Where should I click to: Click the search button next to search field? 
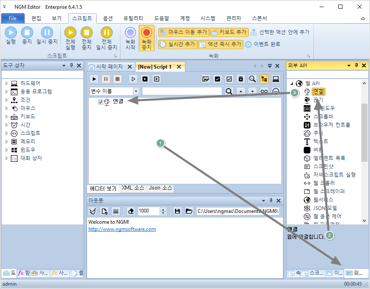coord(229,91)
